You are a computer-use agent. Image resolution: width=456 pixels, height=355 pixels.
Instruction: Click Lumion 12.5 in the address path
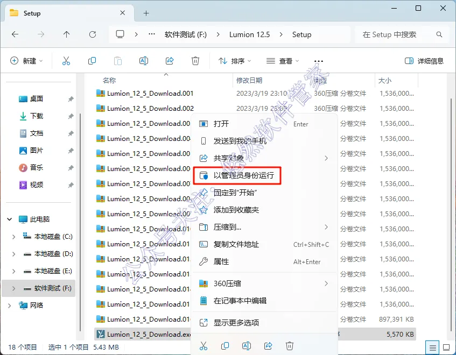(x=249, y=34)
